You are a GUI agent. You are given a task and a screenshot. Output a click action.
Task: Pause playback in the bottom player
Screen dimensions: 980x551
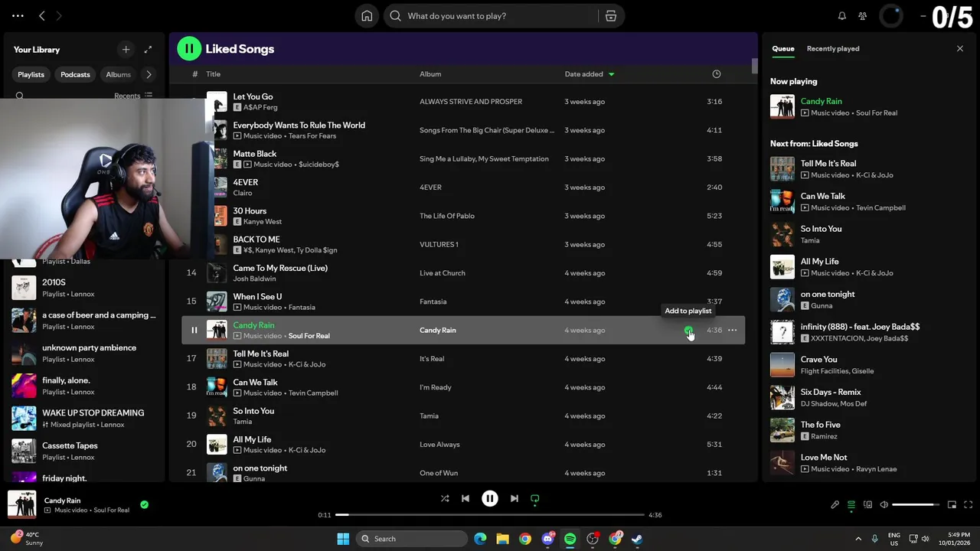490,498
